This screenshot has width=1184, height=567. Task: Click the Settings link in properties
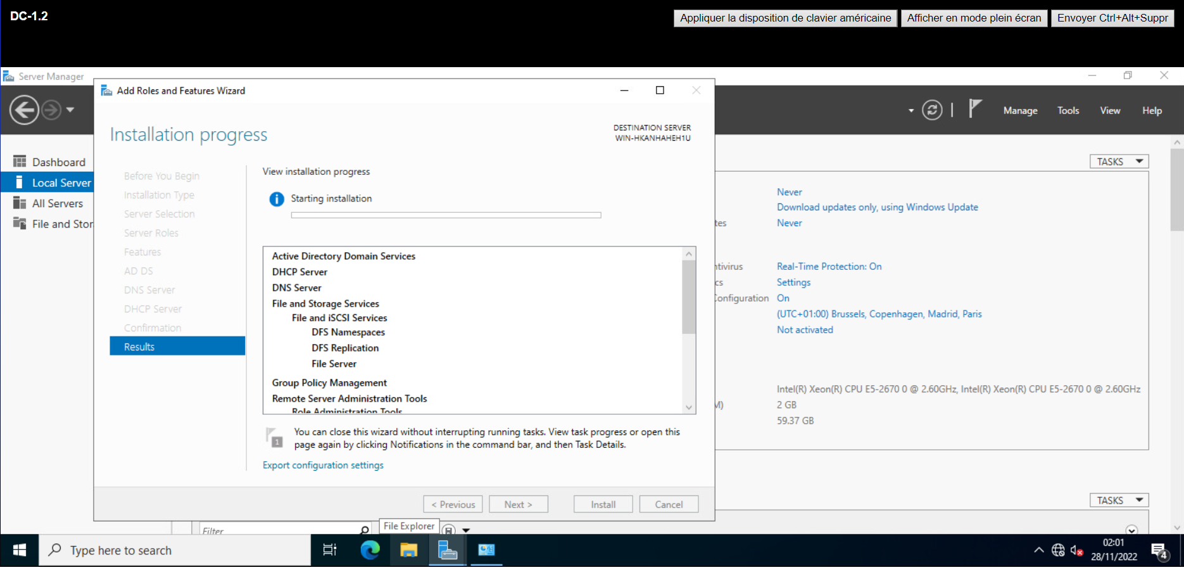793,283
